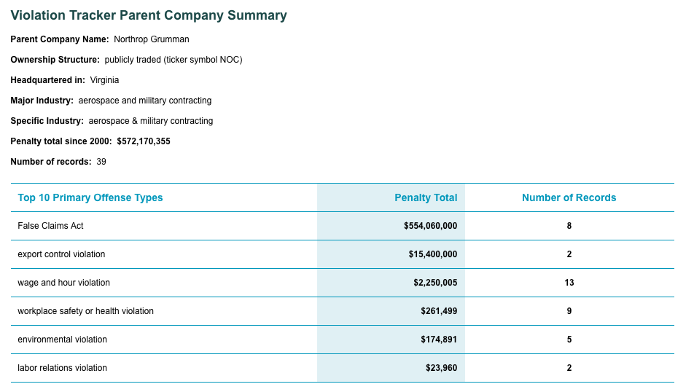This screenshot has height=392, width=694.
Task: Click record count 5 for environmental violation
Action: tap(569, 339)
